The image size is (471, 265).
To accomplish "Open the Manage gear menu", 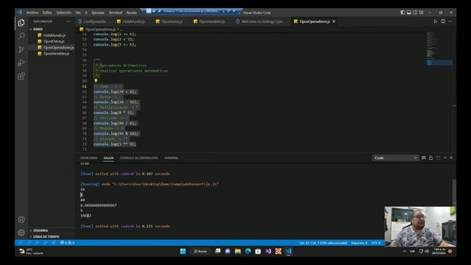I will pos(21,233).
